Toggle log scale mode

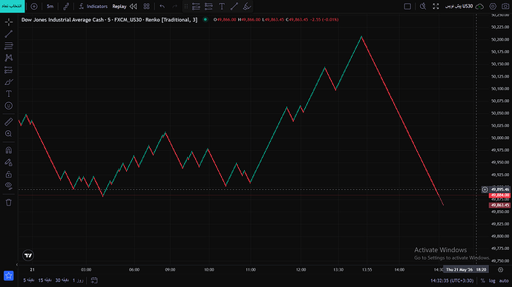tap(492, 280)
